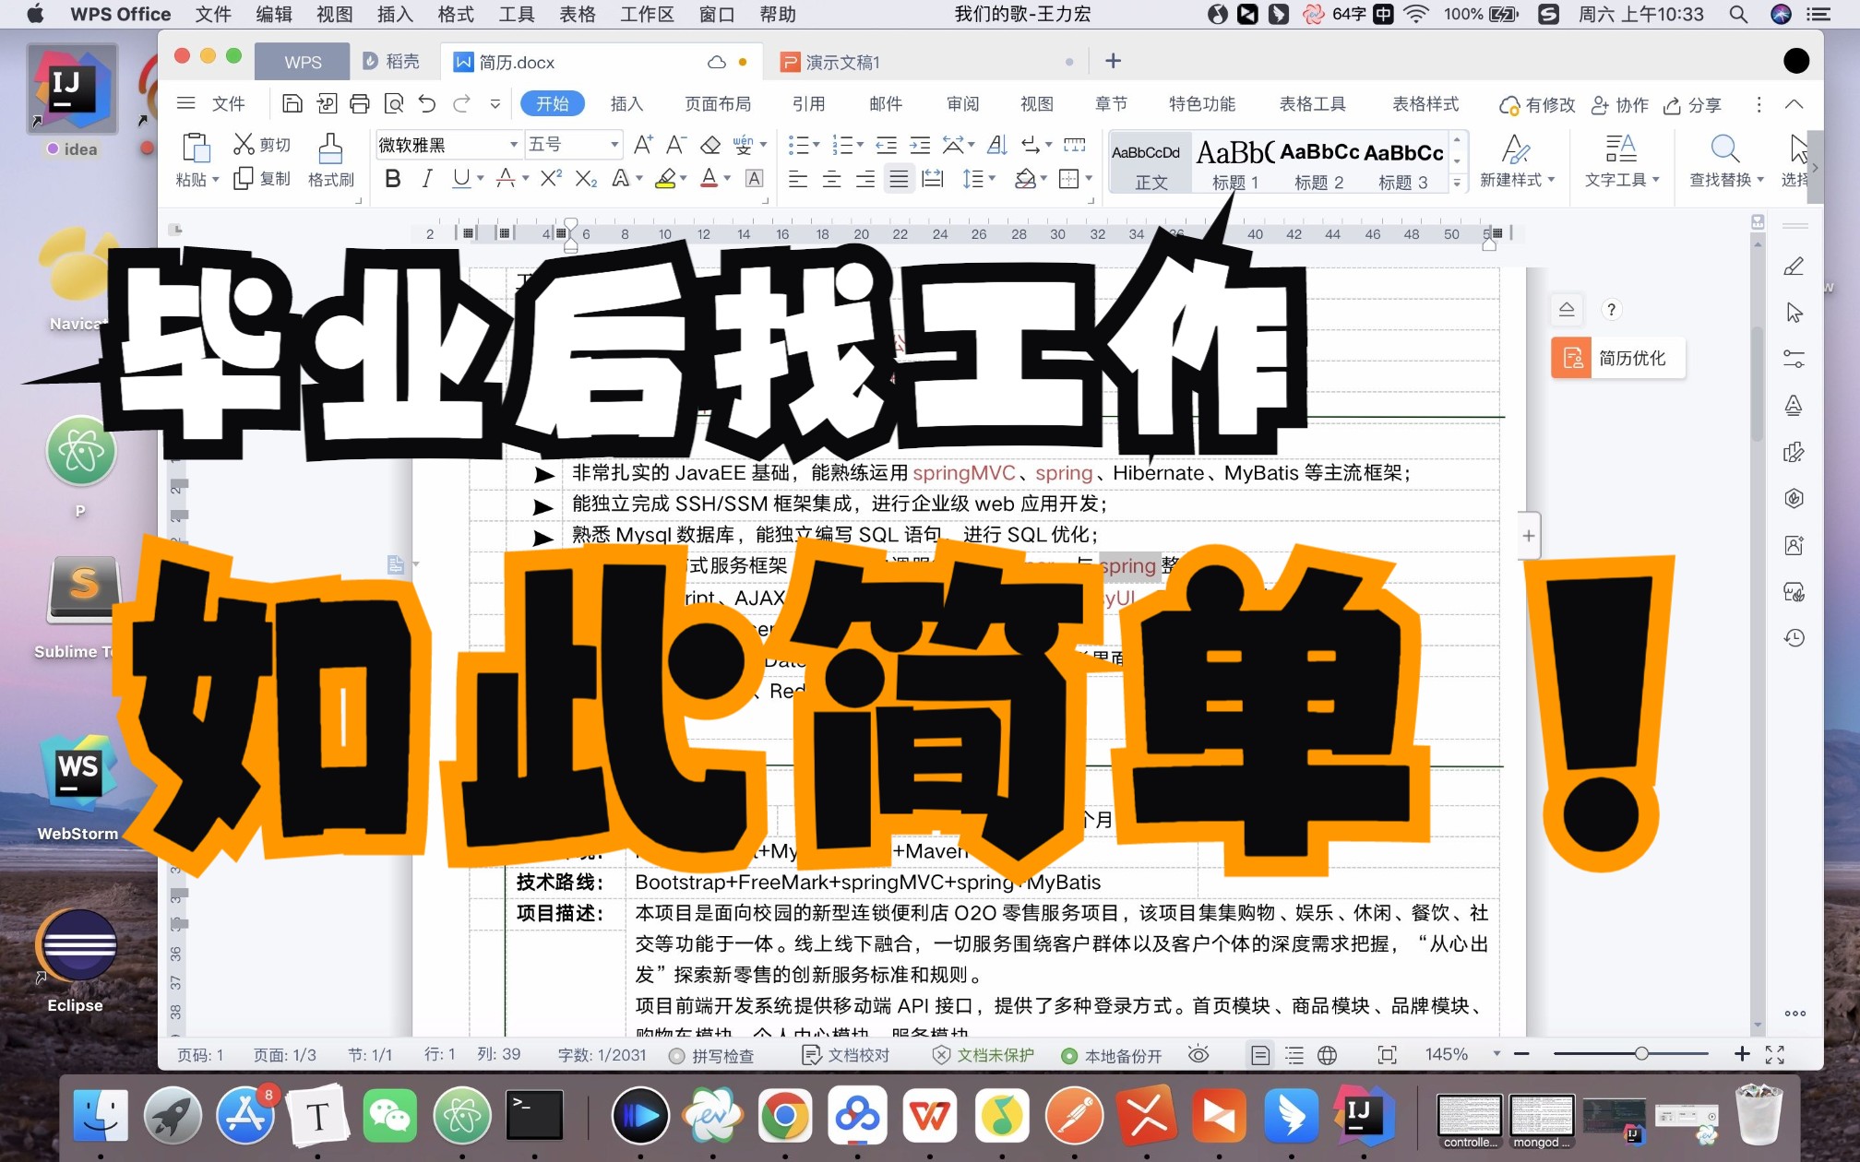
Task: Select the Format Painter (格式刷) tool
Action: coord(330,160)
